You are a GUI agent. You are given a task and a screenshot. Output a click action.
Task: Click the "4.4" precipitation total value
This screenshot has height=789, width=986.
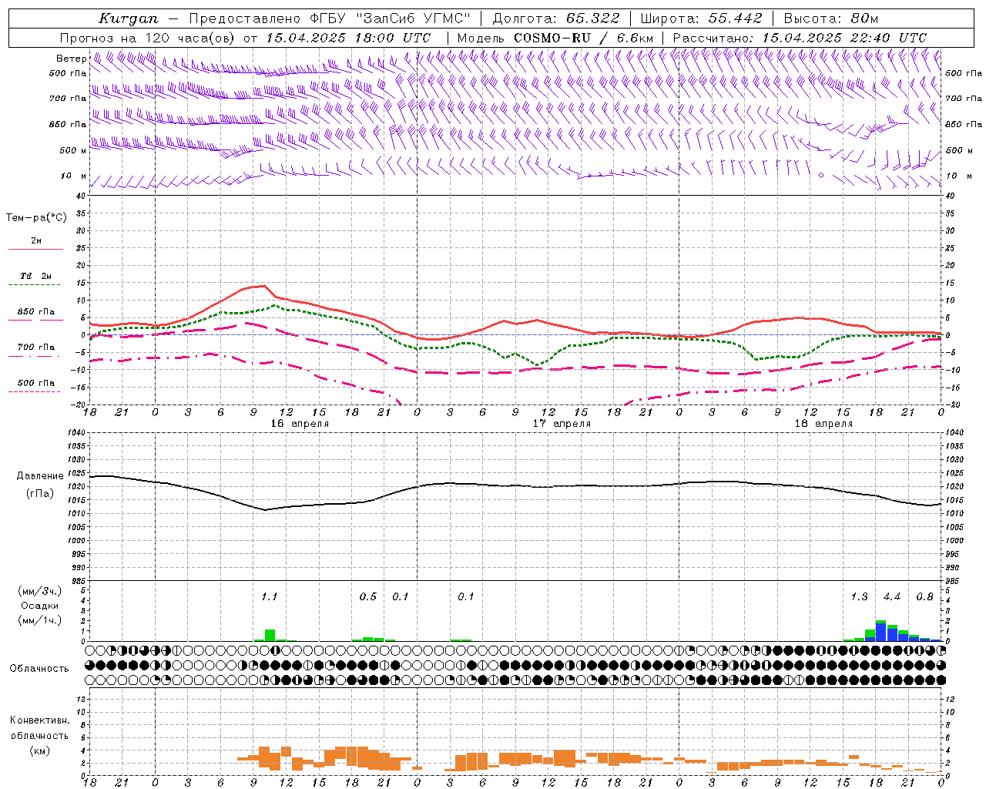pyautogui.click(x=892, y=597)
